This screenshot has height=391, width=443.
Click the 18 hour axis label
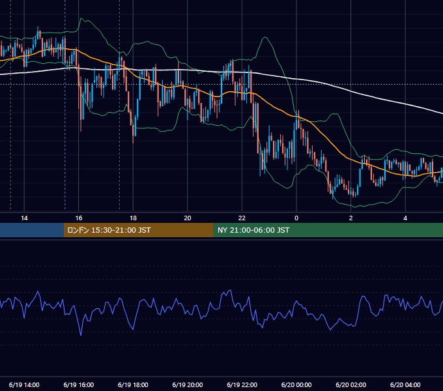(133, 218)
